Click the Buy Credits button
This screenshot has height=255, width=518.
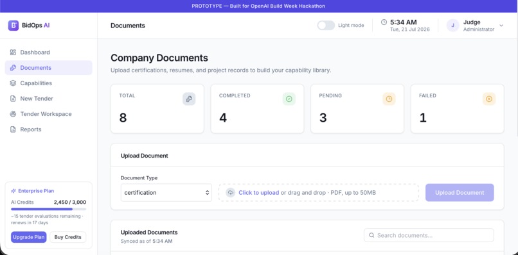tap(67, 237)
